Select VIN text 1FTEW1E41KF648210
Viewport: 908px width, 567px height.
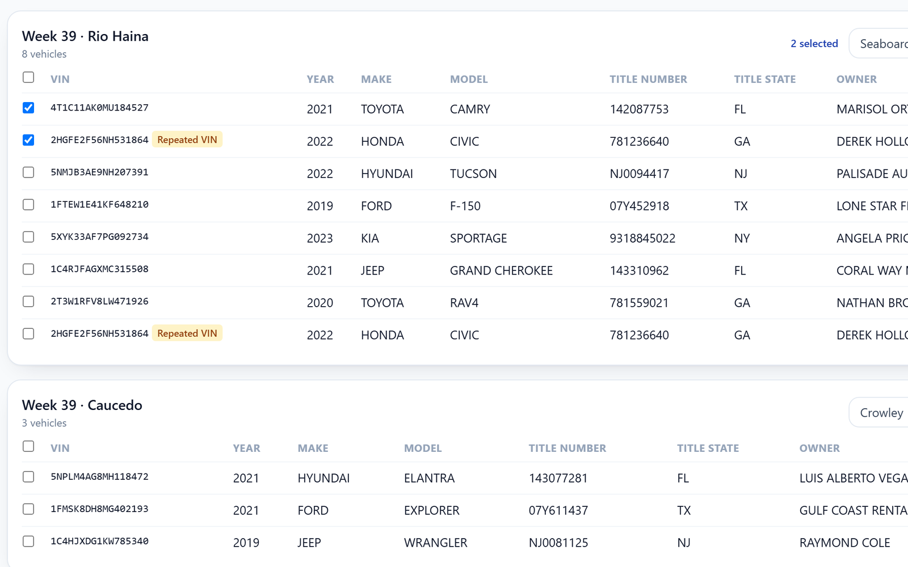pos(99,205)
